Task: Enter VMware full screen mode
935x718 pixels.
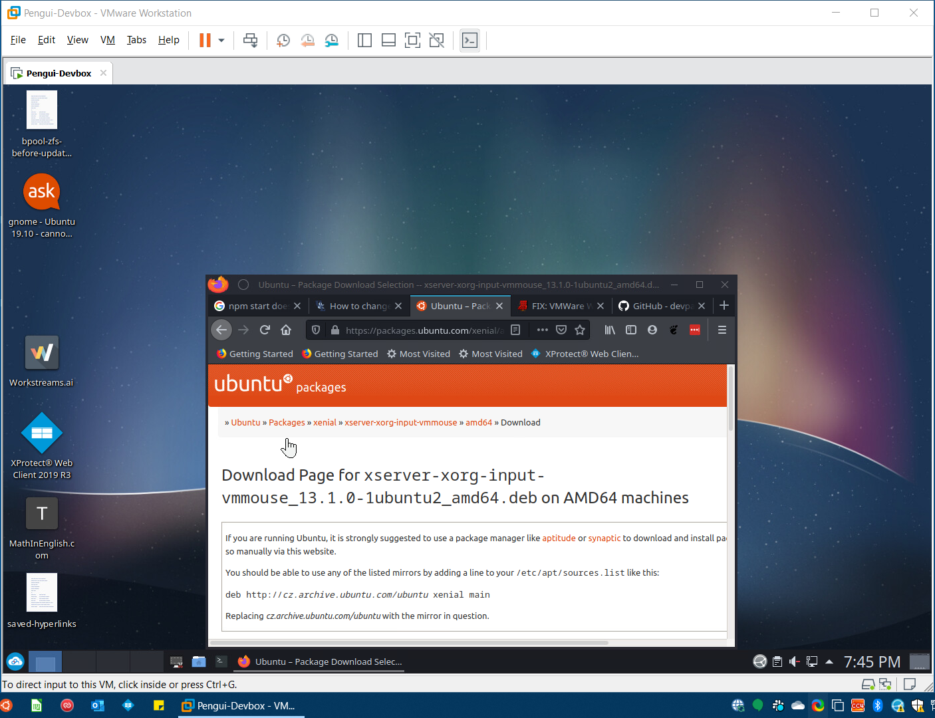Action: pos(412,41)
